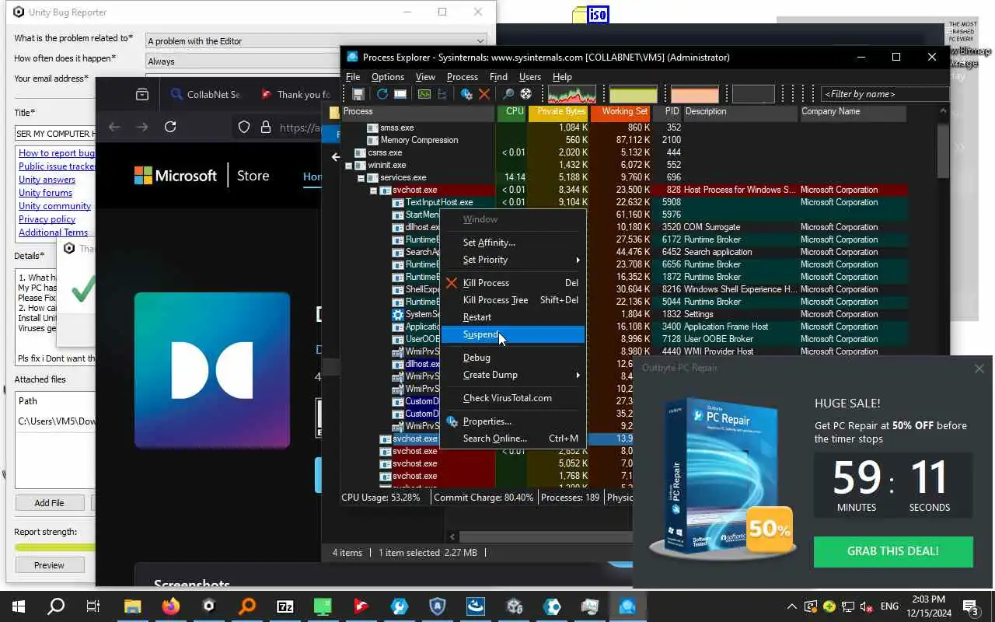This screenshot has height=622, width=995.
Task: Click the browser reload icon
Action: [x=170, y=127]
